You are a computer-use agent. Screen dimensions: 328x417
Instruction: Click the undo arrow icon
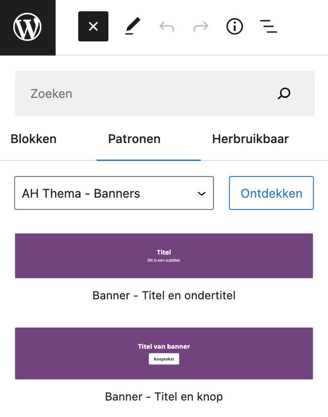point(167,27)
